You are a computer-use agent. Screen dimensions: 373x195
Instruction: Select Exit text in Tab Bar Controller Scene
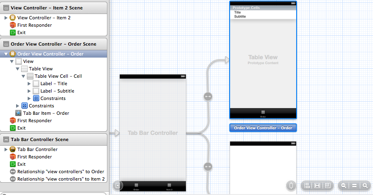(x=21, y=164)
